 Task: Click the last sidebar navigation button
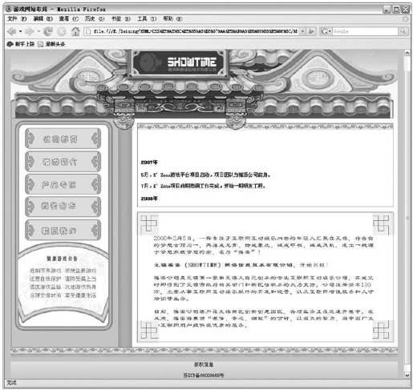point(63,231)
